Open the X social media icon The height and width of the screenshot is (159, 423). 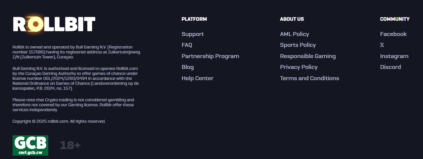[x=382, y=45]
